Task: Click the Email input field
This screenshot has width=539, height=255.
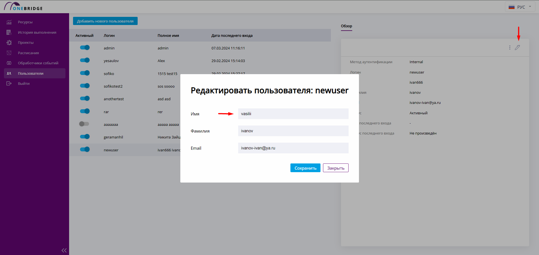Action: [x=293, y=148]
